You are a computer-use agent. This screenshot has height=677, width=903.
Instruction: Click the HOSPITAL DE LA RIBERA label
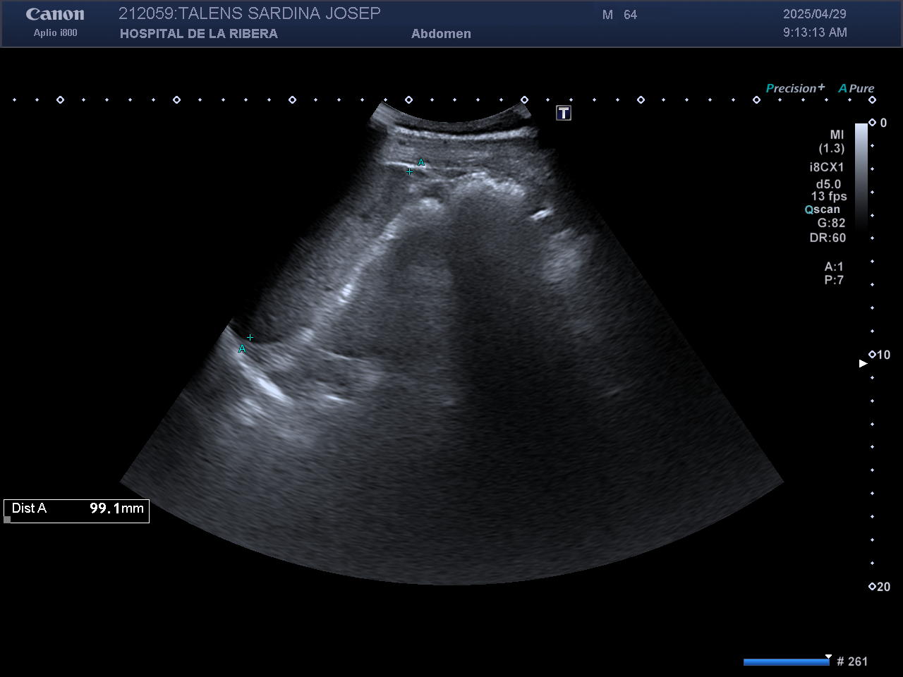point(198,34)
